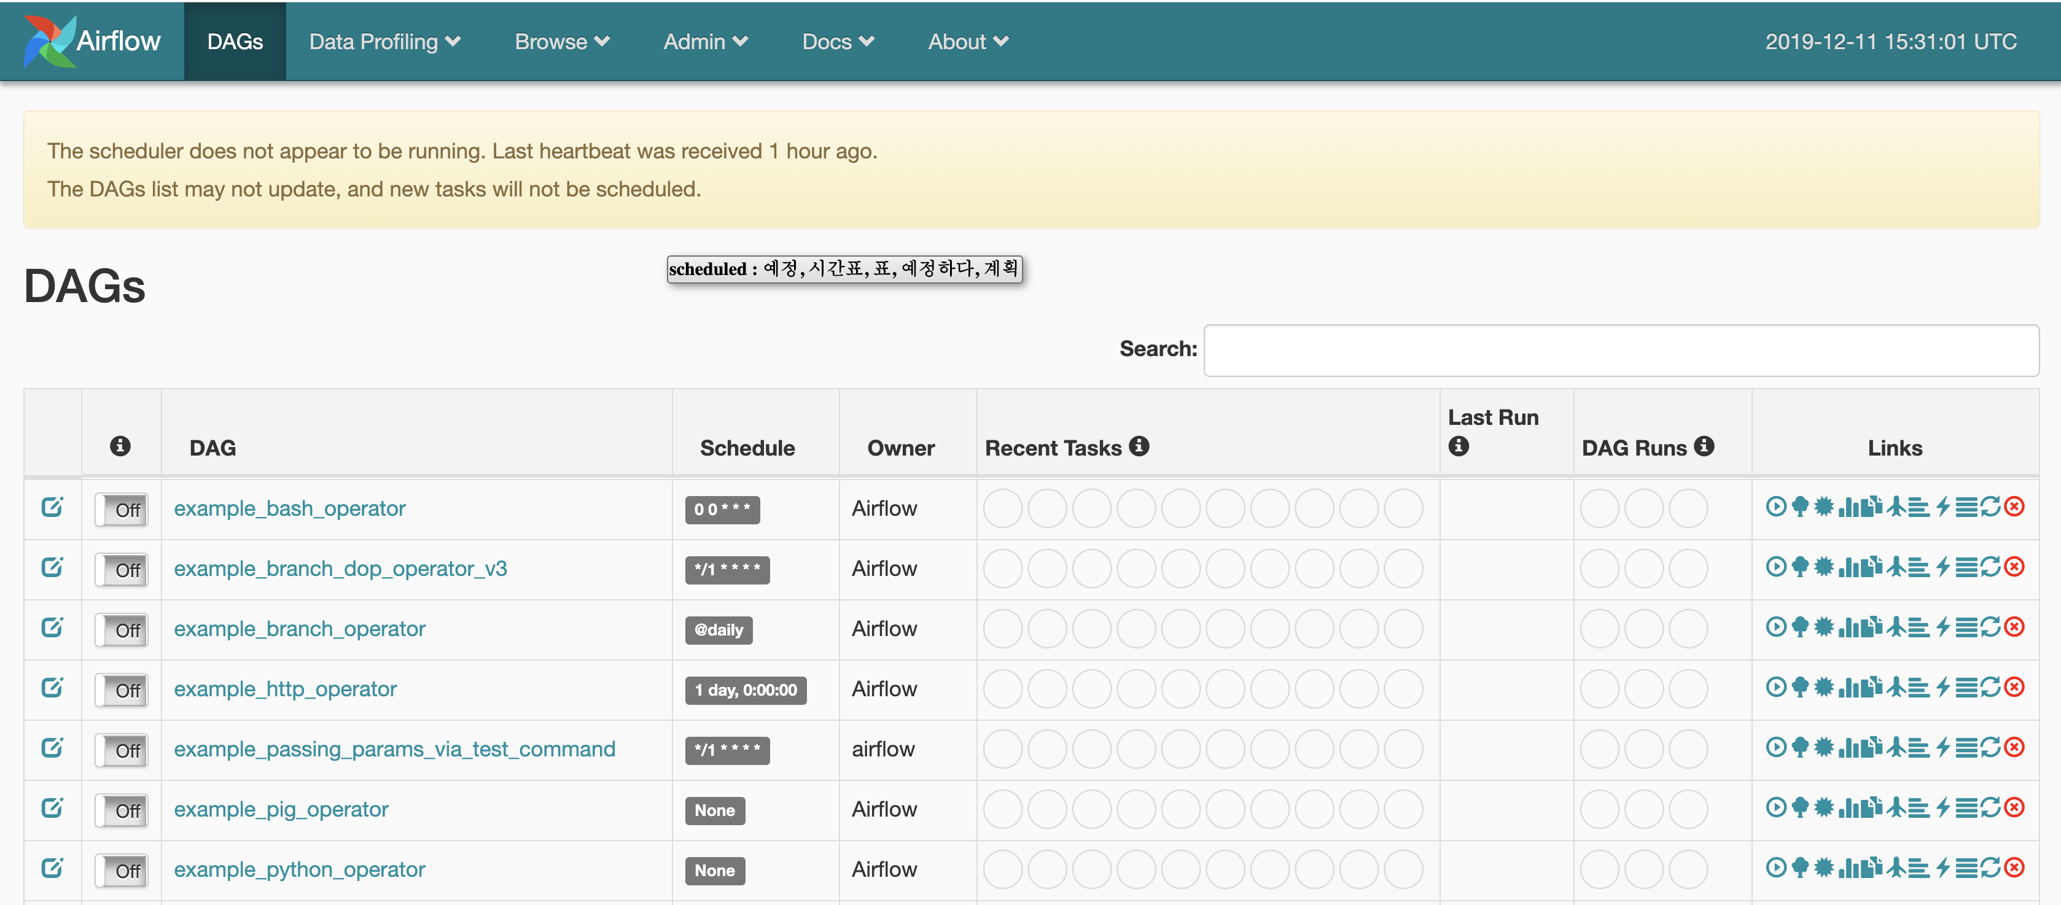Open the About dropdown

968,42
